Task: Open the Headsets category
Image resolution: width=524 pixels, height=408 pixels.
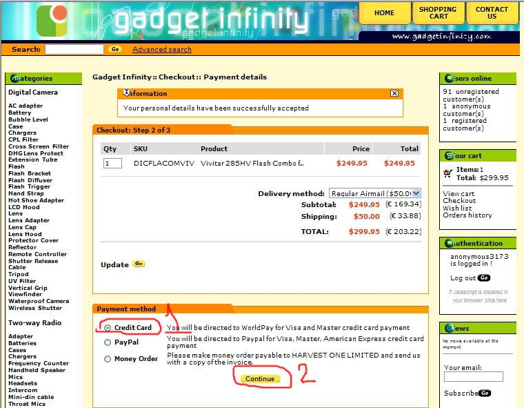Action: click(22, 383)
